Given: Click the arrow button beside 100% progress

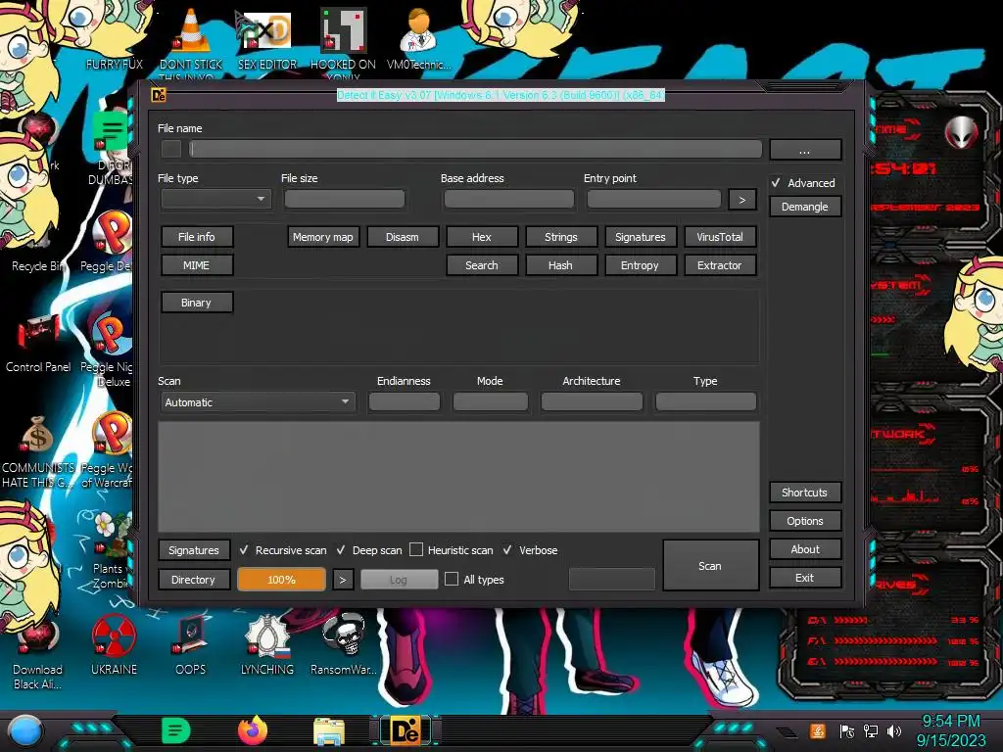Looking at the screenshot, I should click(x=343, y=580).
